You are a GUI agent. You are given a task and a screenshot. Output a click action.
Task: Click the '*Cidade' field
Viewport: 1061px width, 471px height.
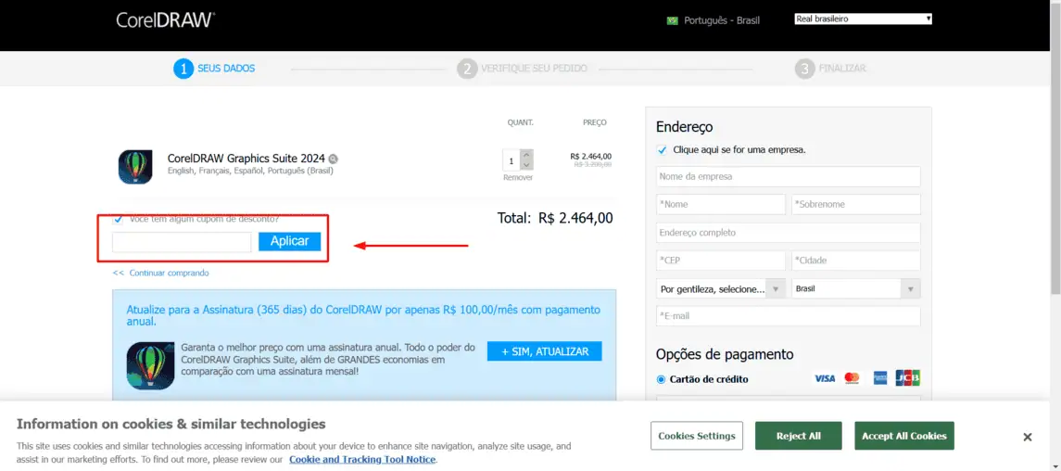click(x=856, y=261)
